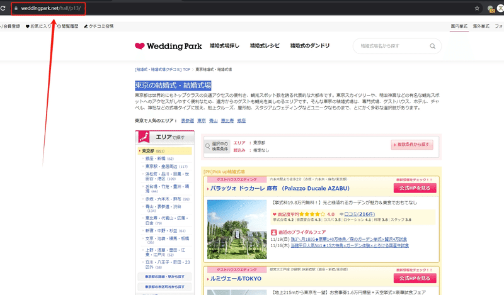Click the 東京の結婚式・結婚式場 heading

[x=173, y=86]
